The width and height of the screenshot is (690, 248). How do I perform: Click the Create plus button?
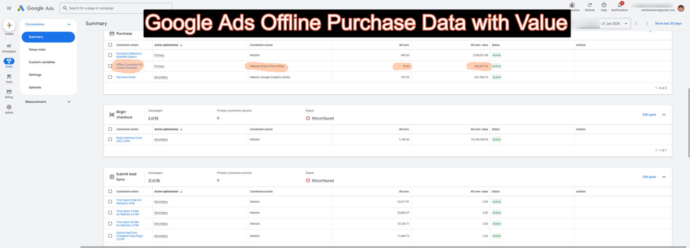[x=9, y=25]
